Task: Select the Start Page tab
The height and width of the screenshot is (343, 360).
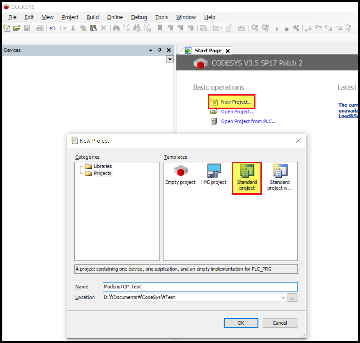Action: tap(208, 51)
